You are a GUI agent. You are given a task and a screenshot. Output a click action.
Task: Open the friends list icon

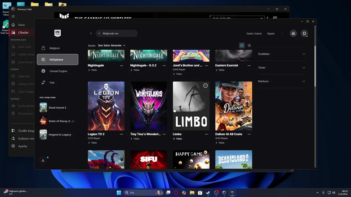pyautogui.click(x=293, y=33)
